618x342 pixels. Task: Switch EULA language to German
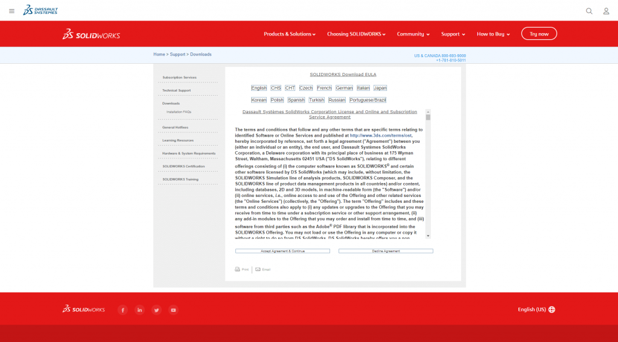pos(344,88)
